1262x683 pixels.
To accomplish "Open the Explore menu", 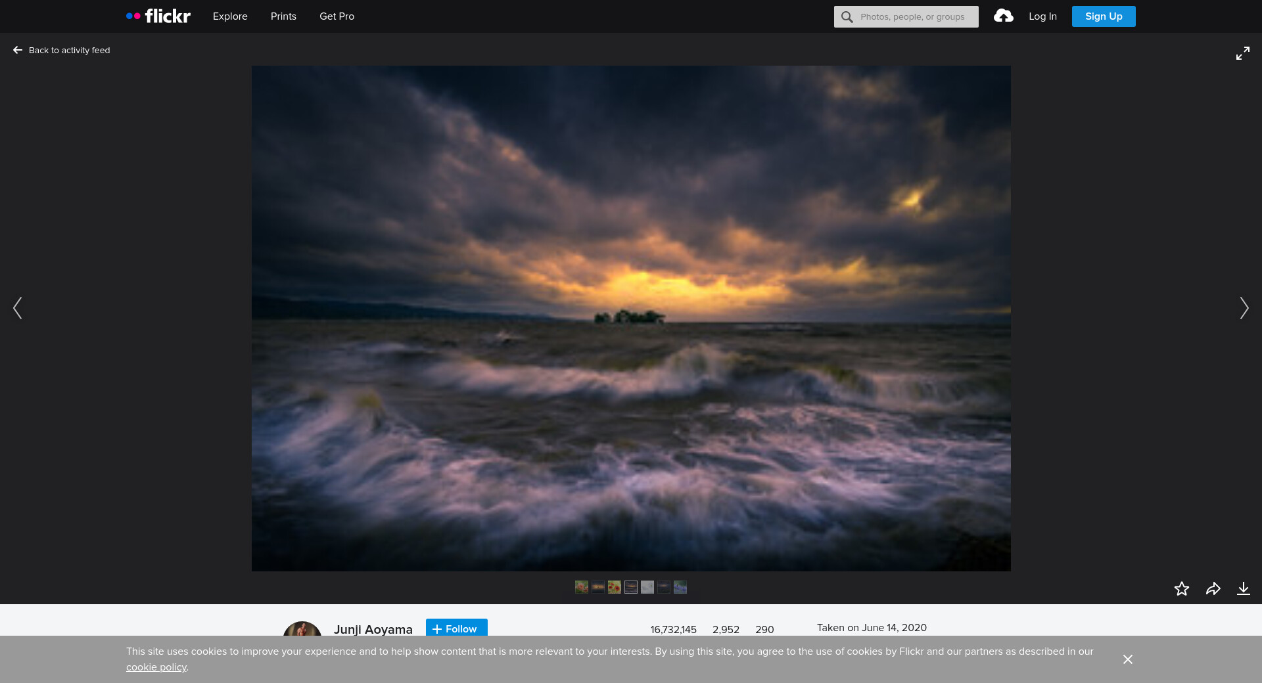I will [x=230, y=16].
